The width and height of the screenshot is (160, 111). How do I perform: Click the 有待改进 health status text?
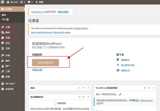62,103
